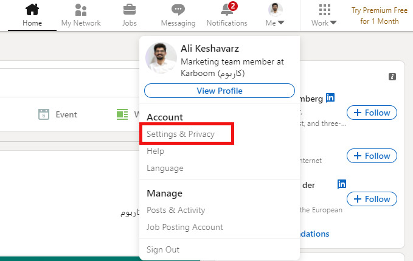The width and height of the screenshot is (413, 261).
Task: Expand the Work apps grid dropdown
Action: (325, 15)
